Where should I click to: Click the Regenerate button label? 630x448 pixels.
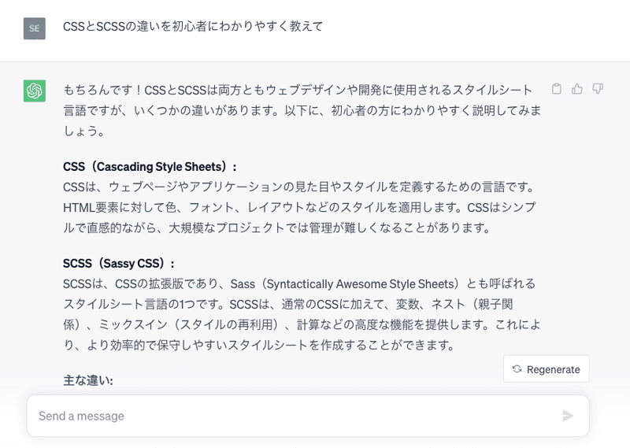click(554, 369)
